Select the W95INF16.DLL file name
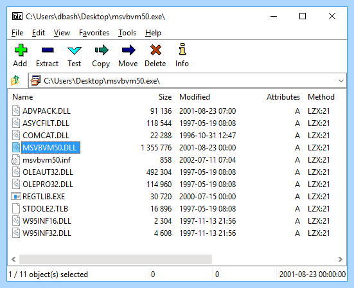This screenshot has height=288, width=354. click(47, 221)
